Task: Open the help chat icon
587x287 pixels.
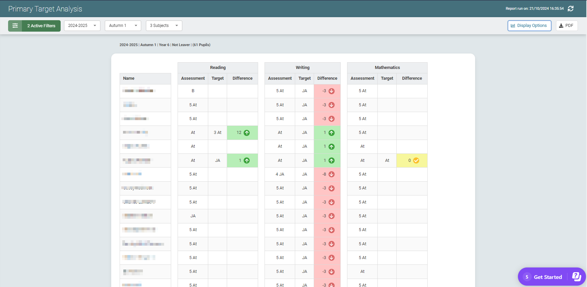Action: pyautogui.click(x=577, y=277)
